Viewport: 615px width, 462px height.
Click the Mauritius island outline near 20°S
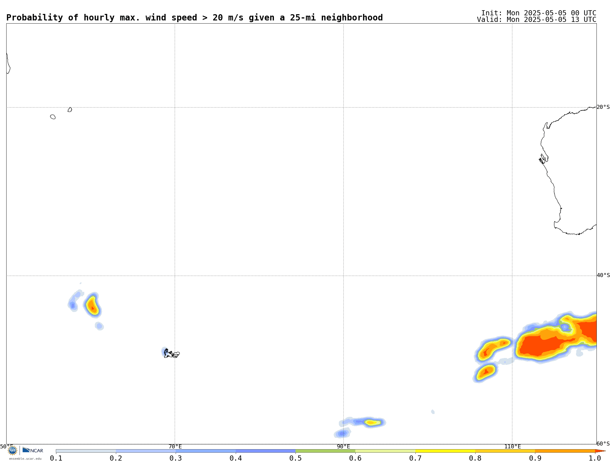(x=70, y=109)
